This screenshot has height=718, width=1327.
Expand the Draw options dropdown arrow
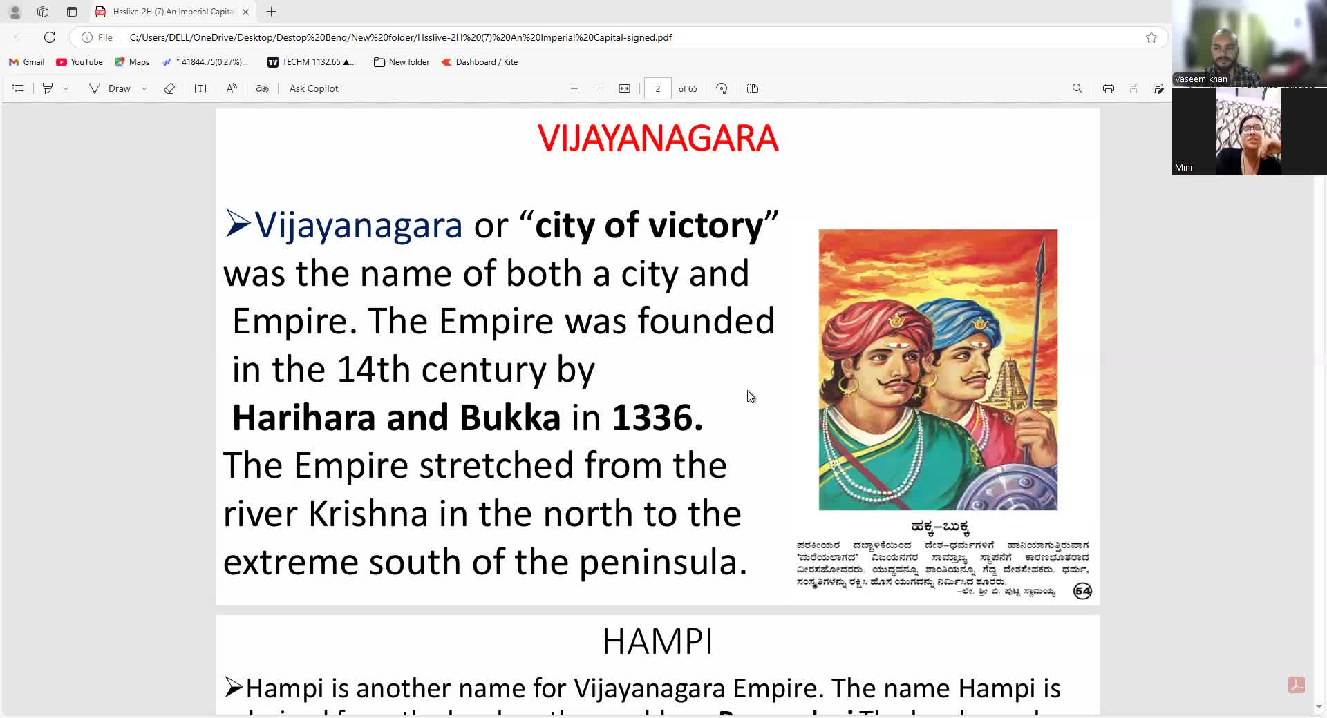144,88
